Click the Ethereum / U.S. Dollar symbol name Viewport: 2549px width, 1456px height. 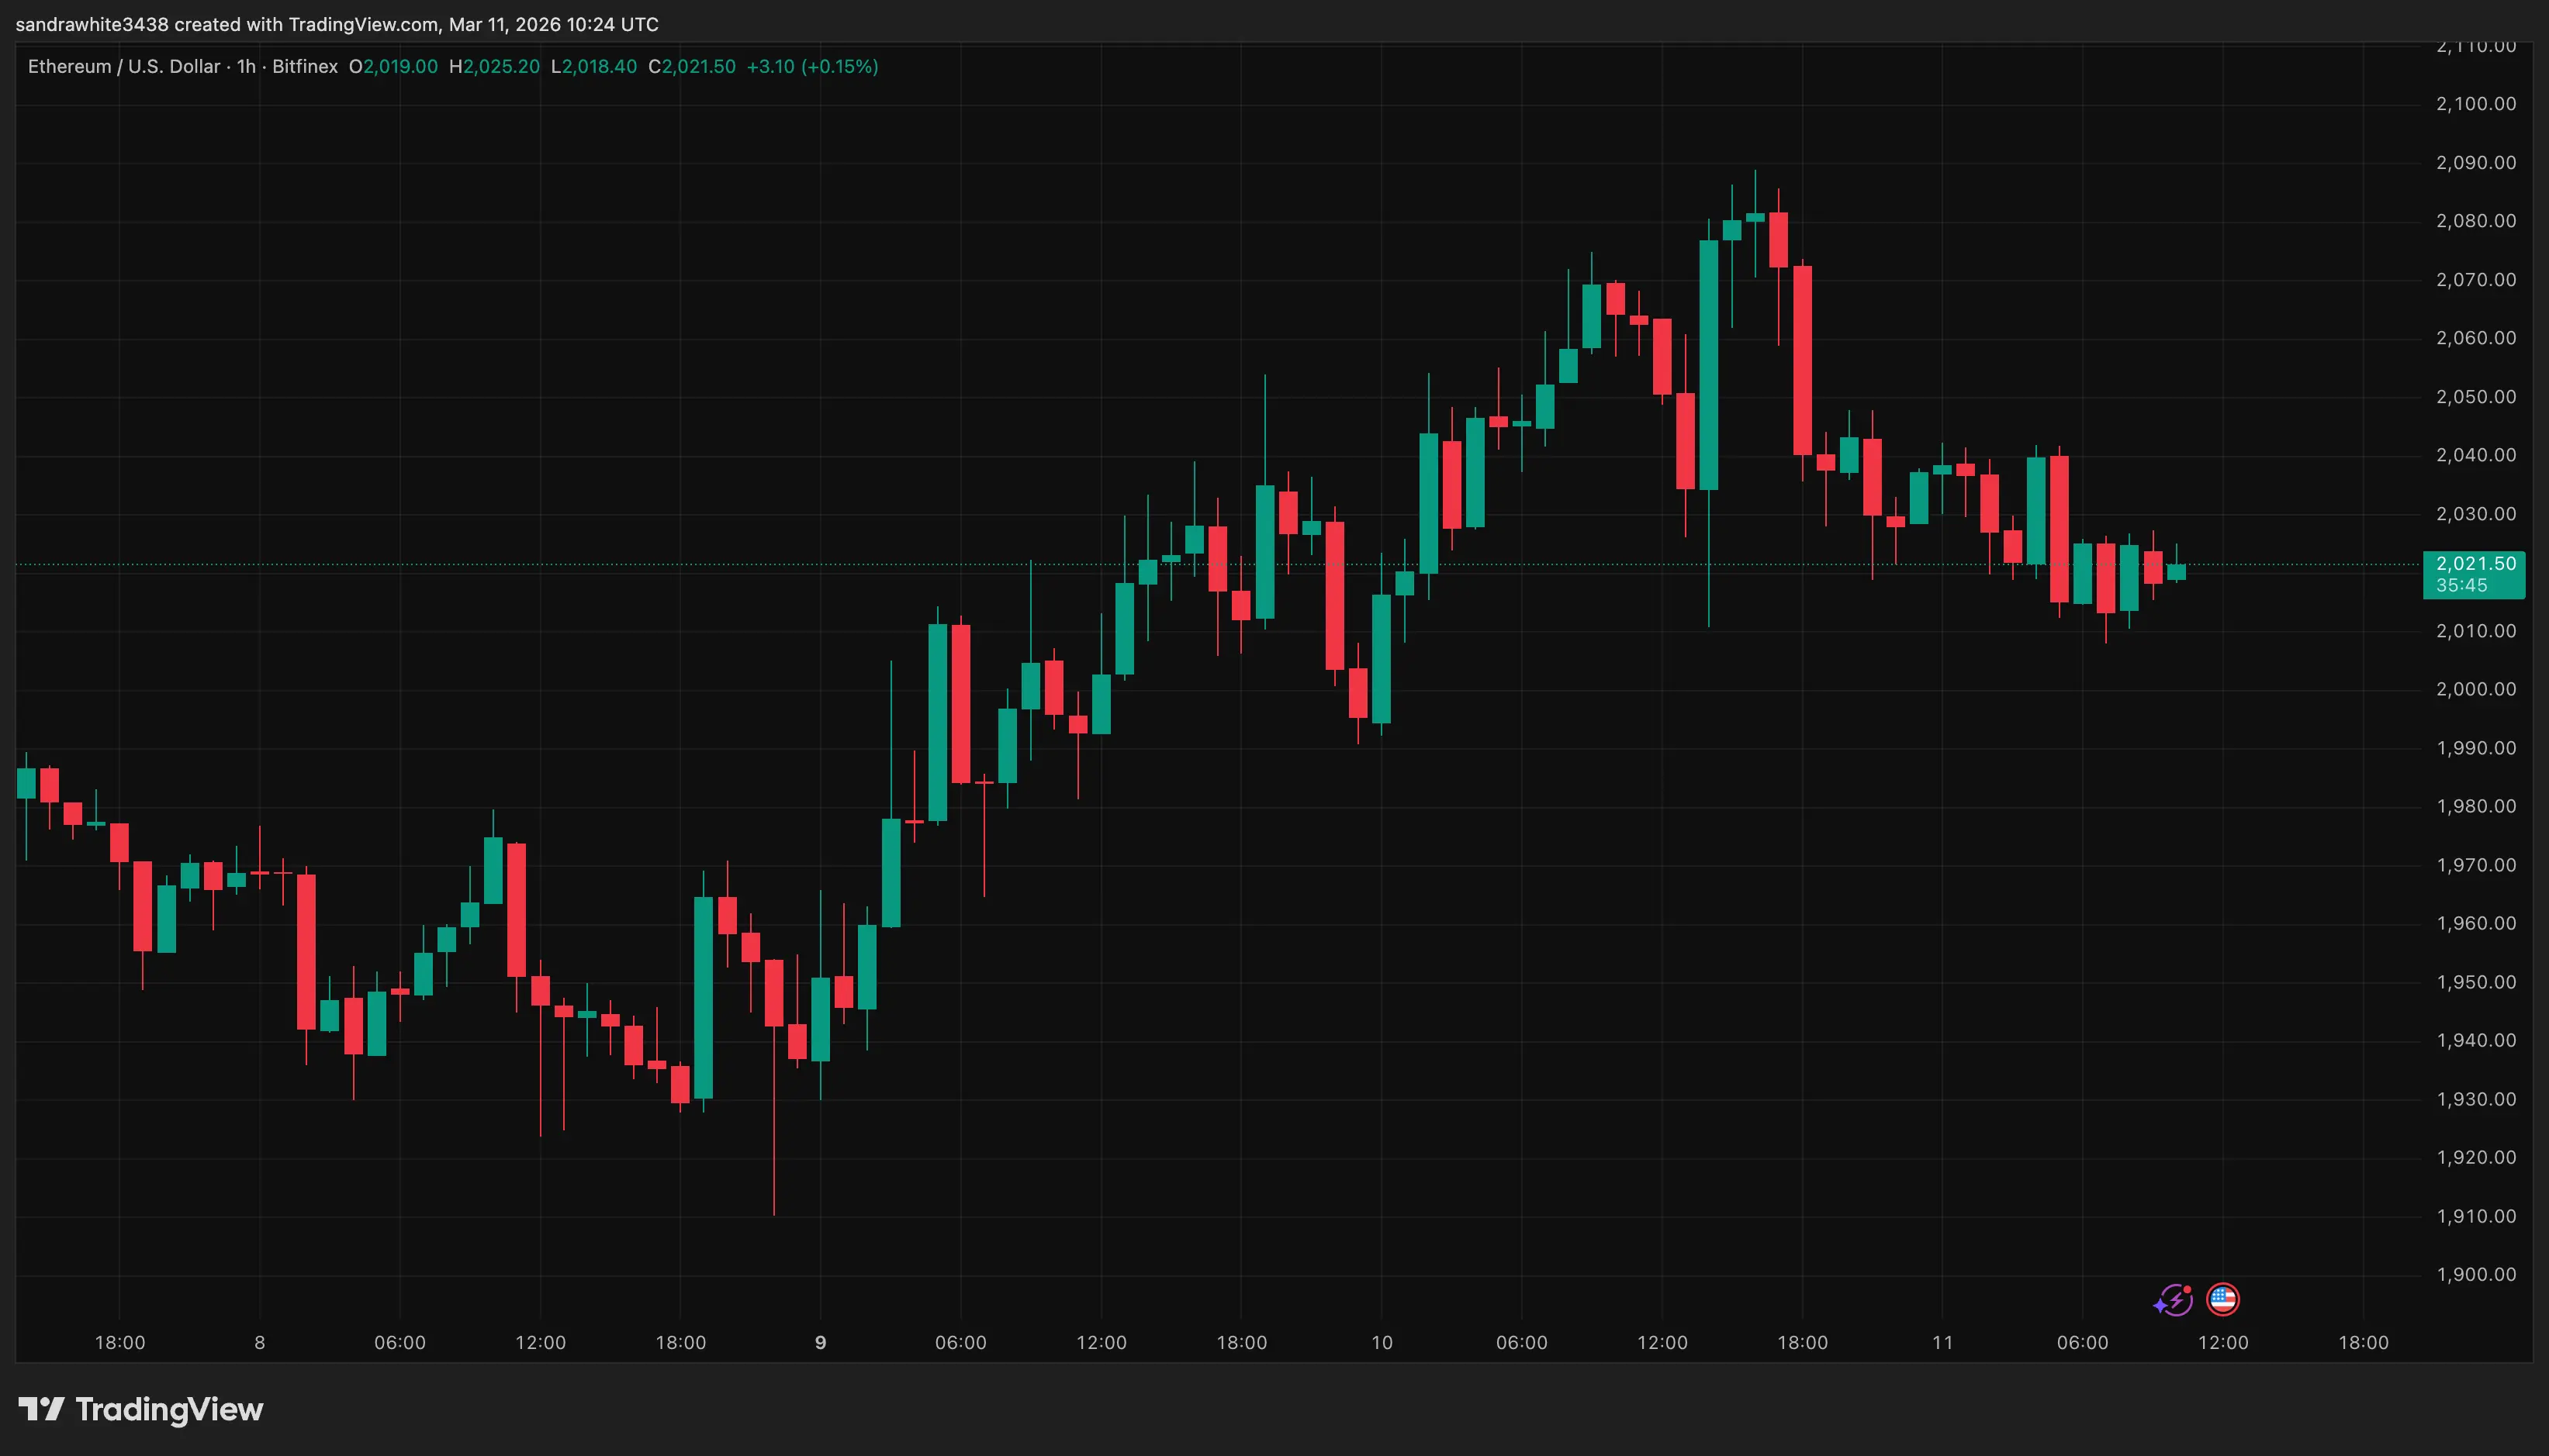click(123, 66)
